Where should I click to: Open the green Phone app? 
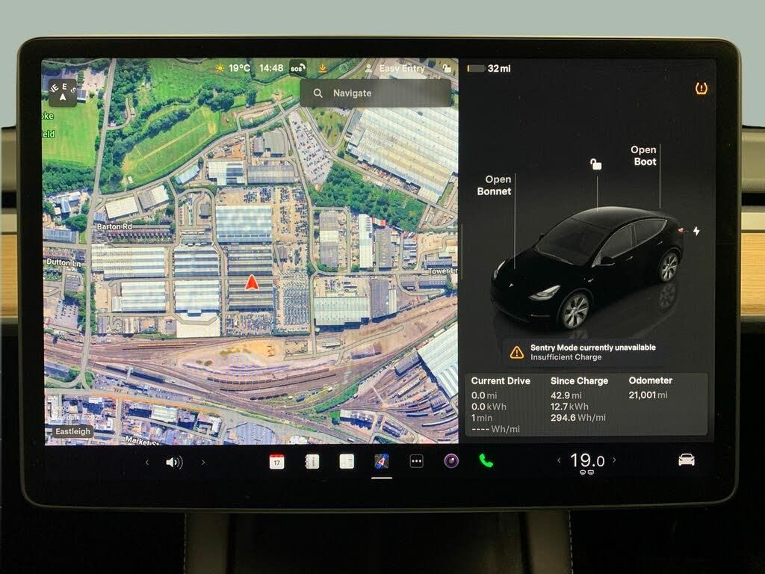click(486, 460)
